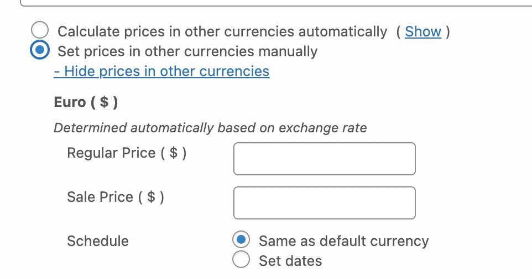Click the 'Set prices in other currencies manually' label
Image resolution: width=532 pixels, height=279 pixels.
[x=187, y=51]
